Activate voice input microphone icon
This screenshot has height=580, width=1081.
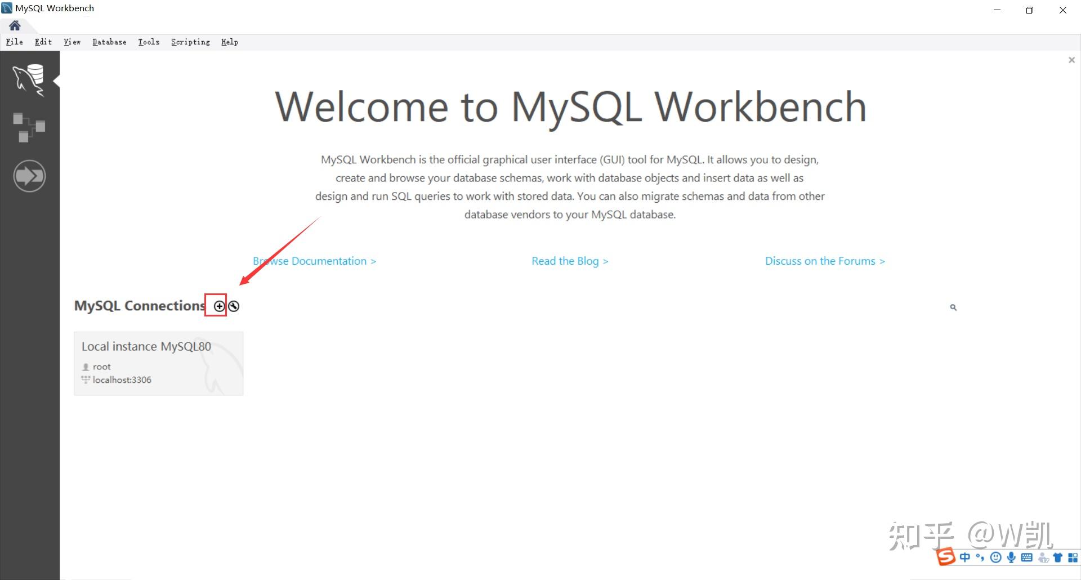point(1011,557)
